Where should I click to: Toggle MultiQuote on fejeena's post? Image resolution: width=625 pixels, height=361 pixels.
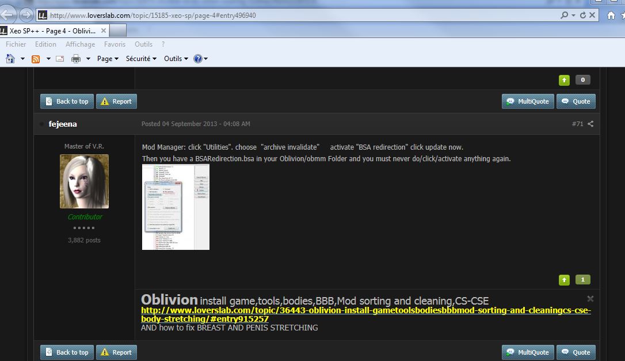pos(528,352)
